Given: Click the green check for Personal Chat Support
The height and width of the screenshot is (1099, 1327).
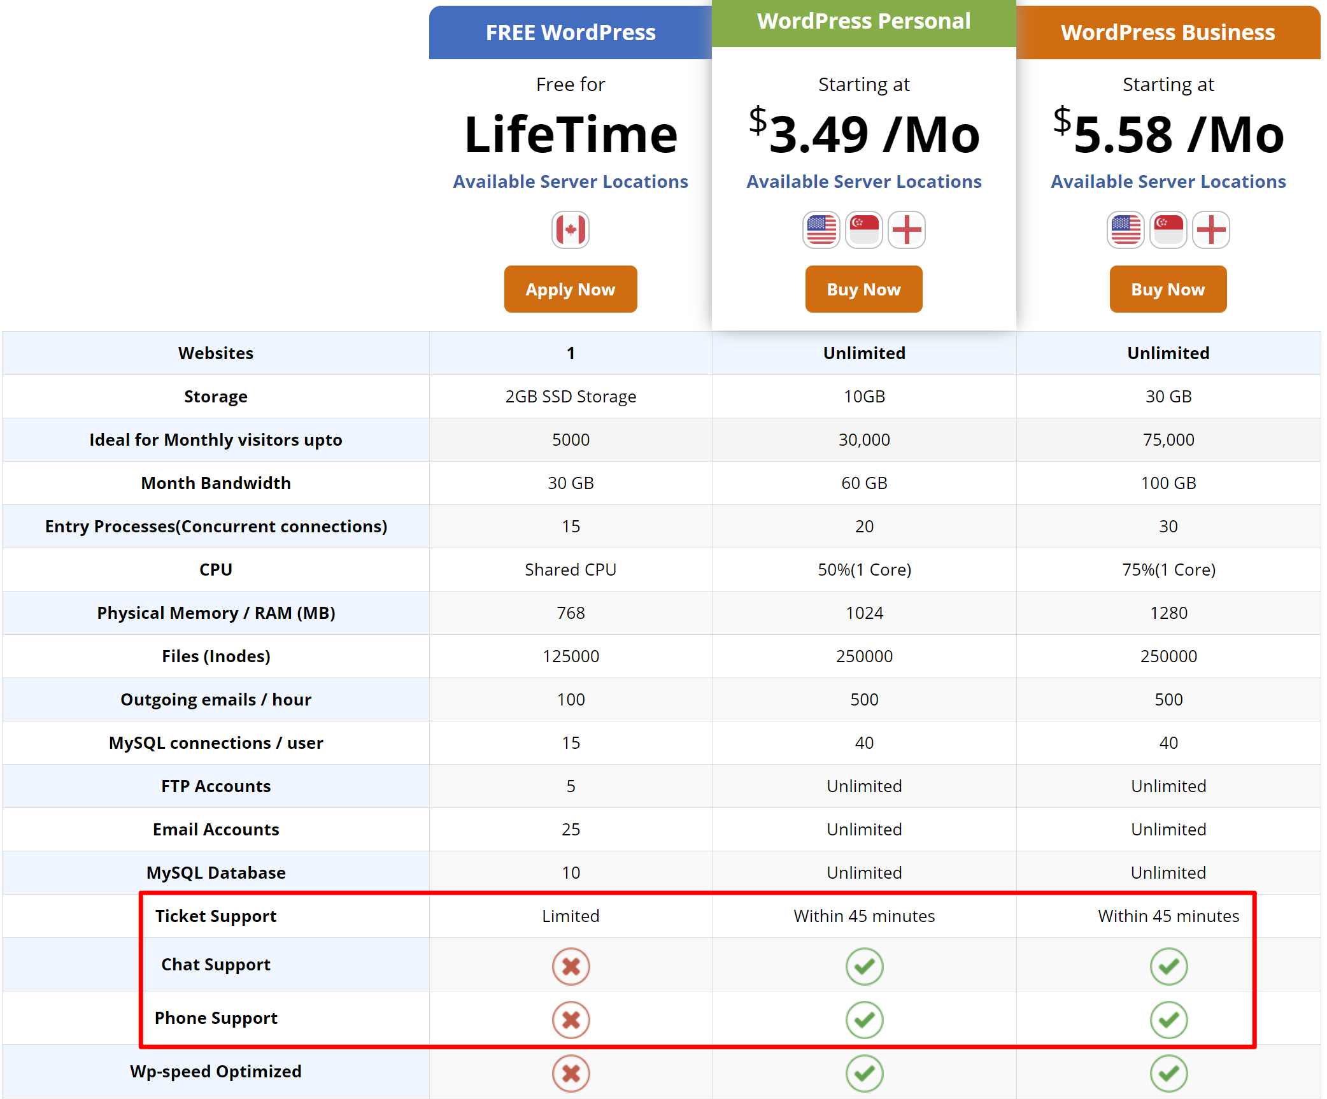Looking at the screenshot, I should click(x=864, y=967).
